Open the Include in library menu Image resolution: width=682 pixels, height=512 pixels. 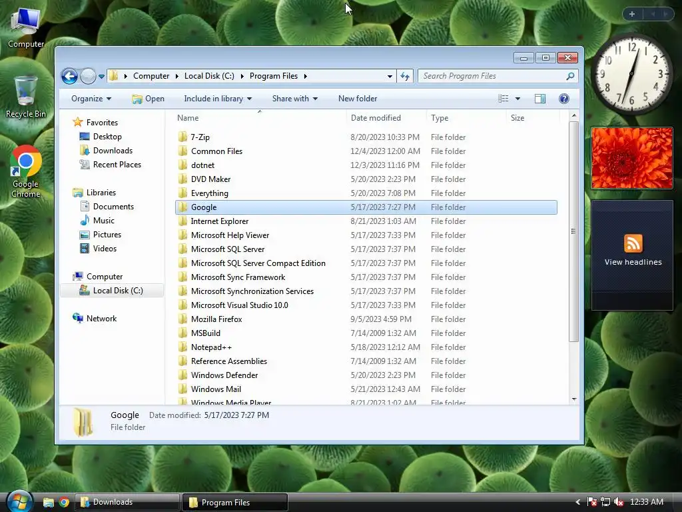tap(218, 99)
